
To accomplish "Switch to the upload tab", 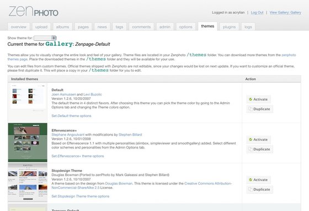I will (41, 27).
